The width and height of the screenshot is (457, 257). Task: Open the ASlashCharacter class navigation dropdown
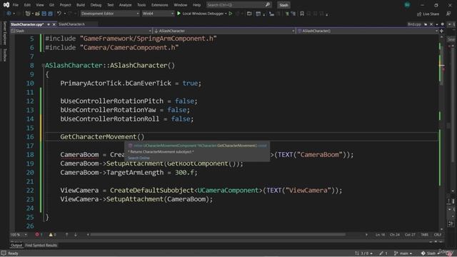(224, 31)
